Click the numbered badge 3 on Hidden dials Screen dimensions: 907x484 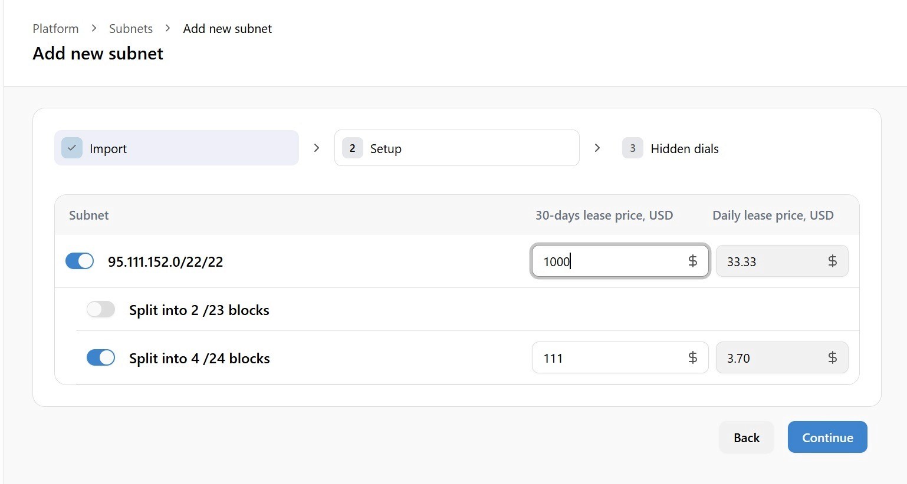pos(632,148)
